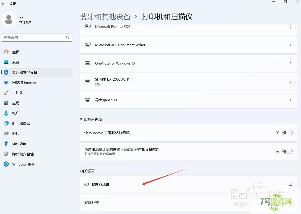Click the pc user avatar icon
Viewport: 301px width, 214px height.
[9, 20]
